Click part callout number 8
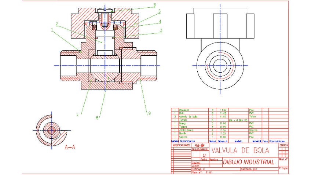Screen dimensions: 311x175 coord(96,118)
